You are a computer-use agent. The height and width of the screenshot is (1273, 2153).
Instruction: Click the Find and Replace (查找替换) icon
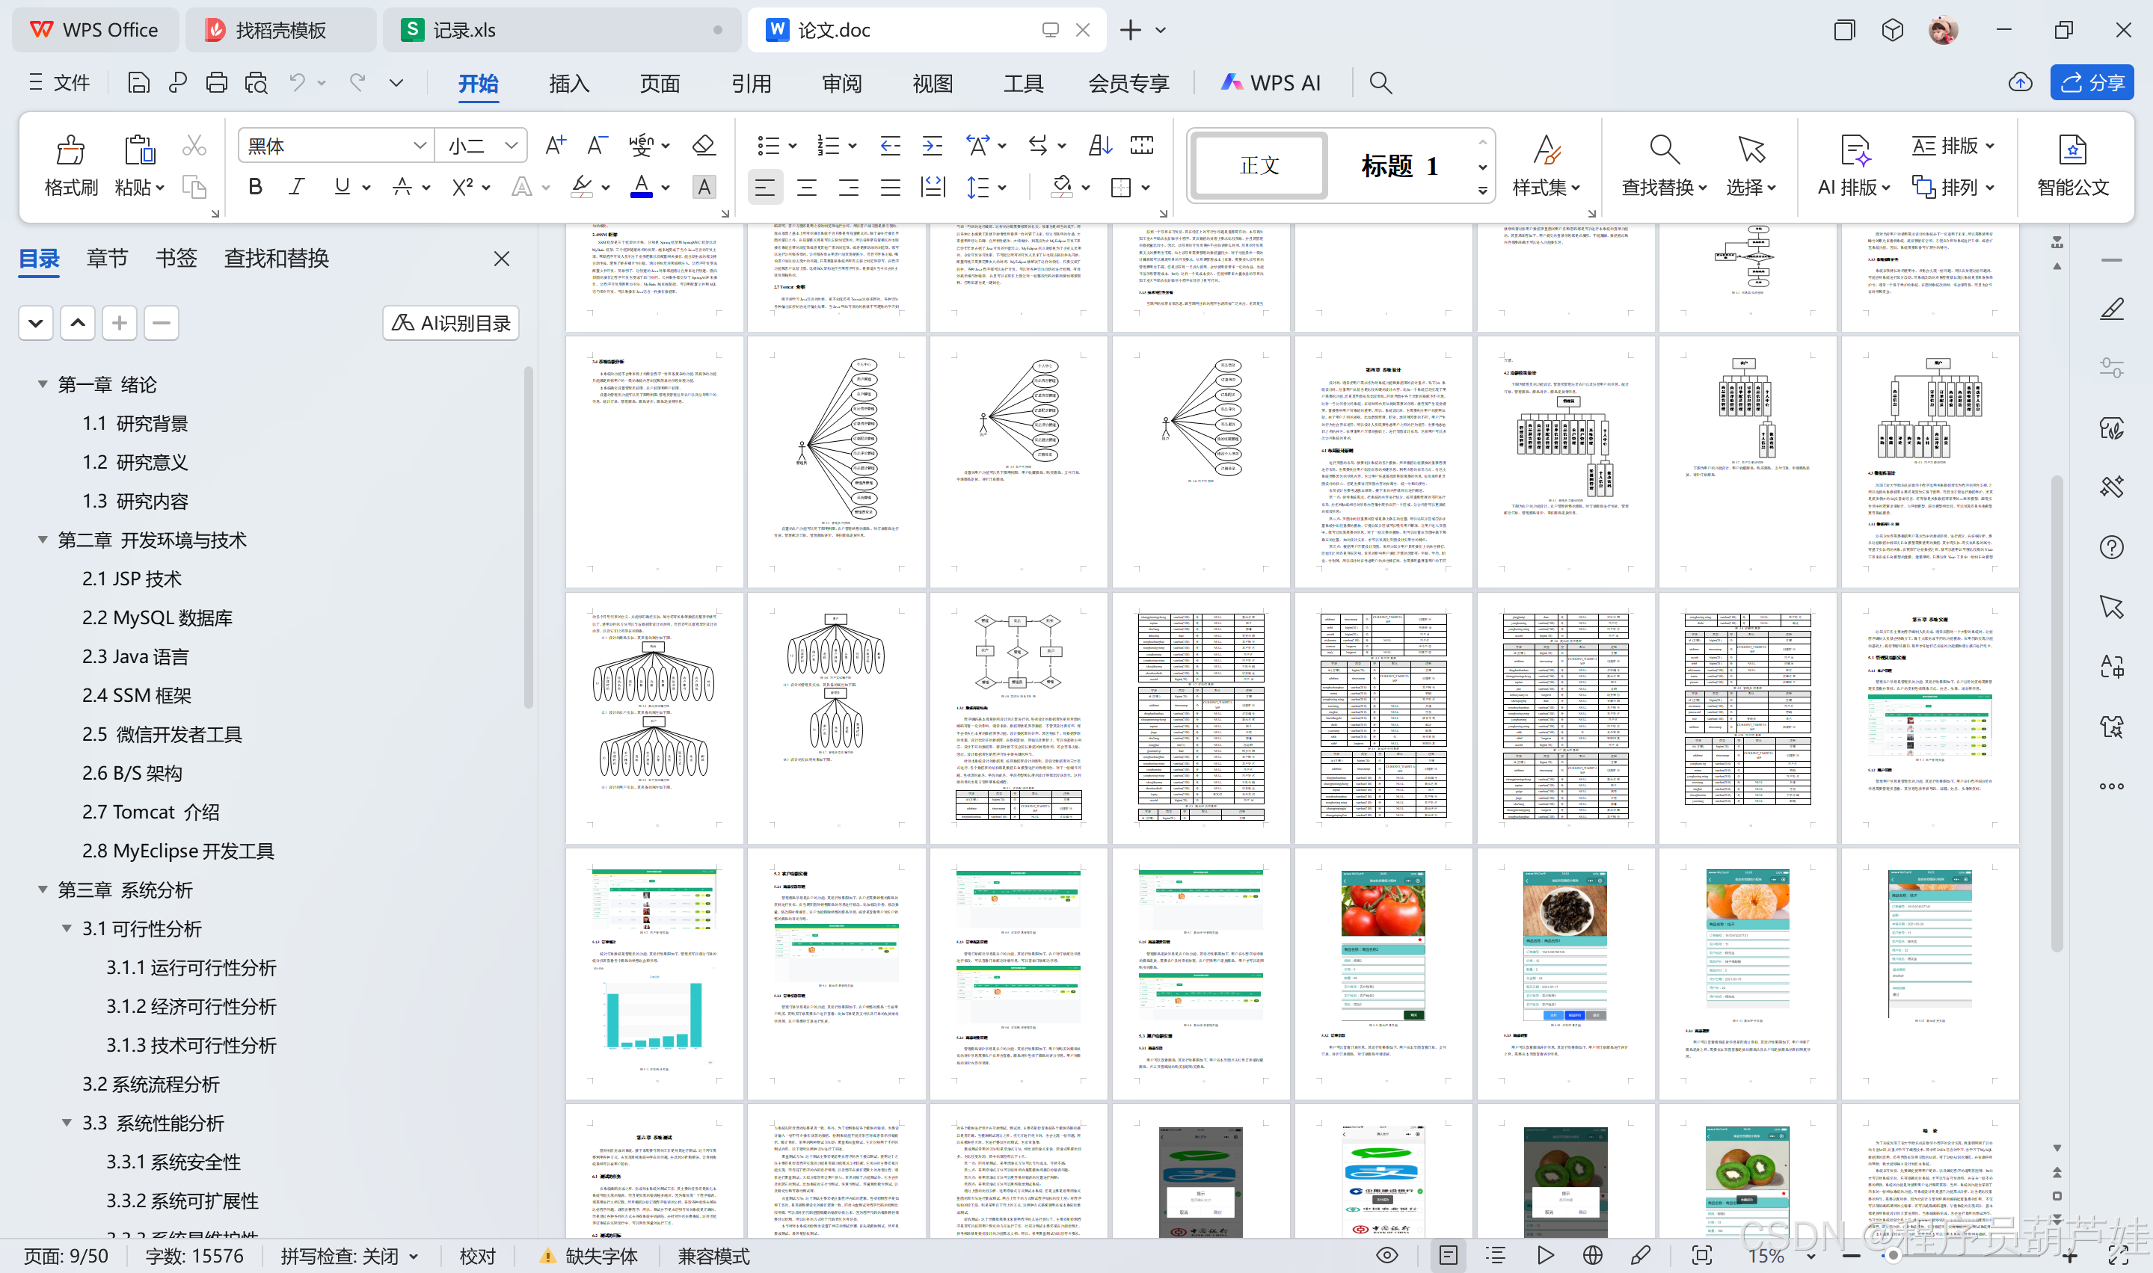click(1664, 150)
